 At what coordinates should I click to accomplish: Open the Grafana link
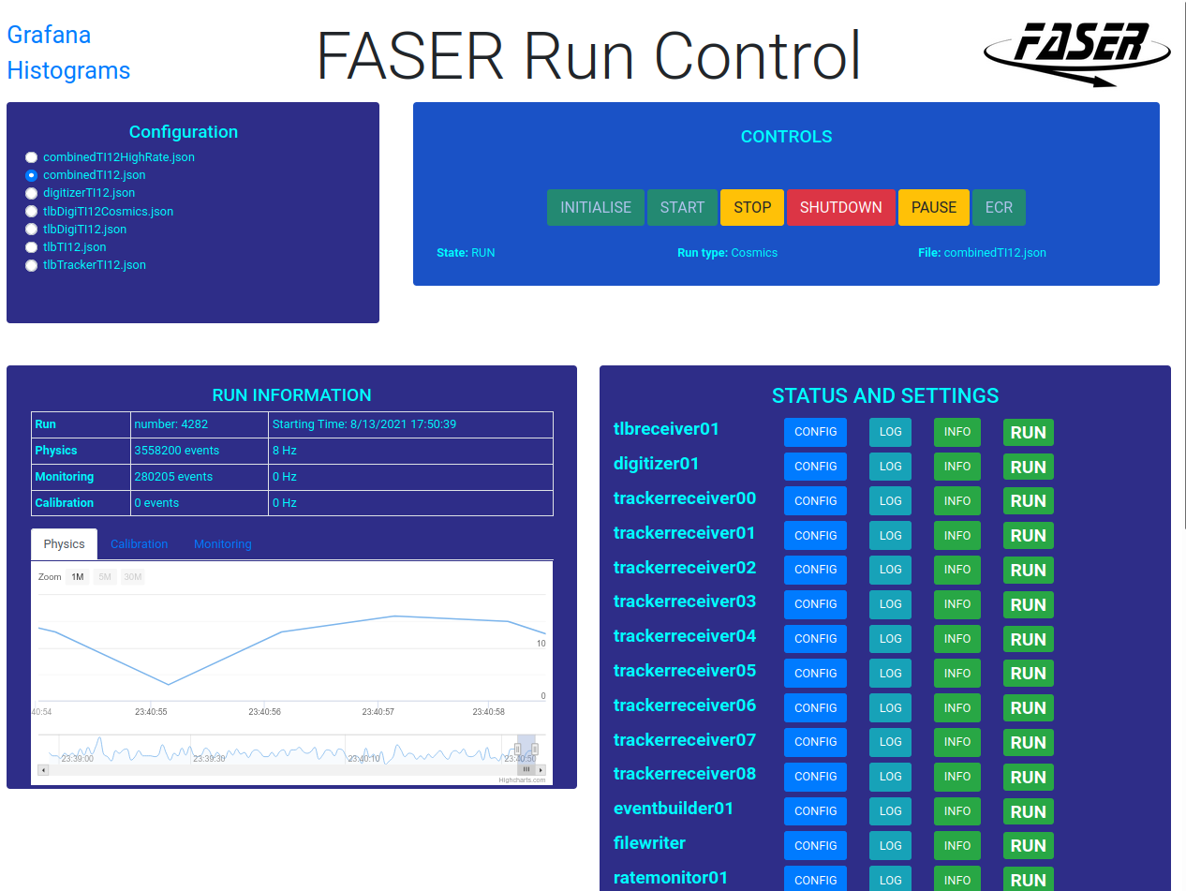pyautogui.click(x=49, y=35)
